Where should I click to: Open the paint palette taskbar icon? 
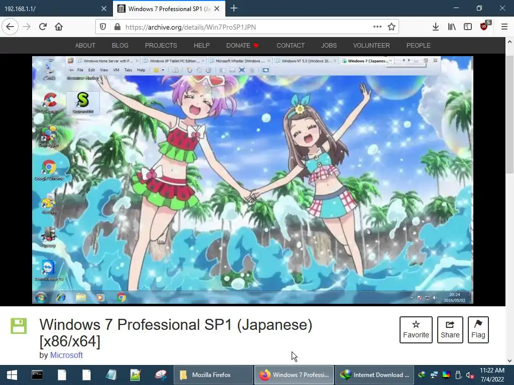[161, 375]
